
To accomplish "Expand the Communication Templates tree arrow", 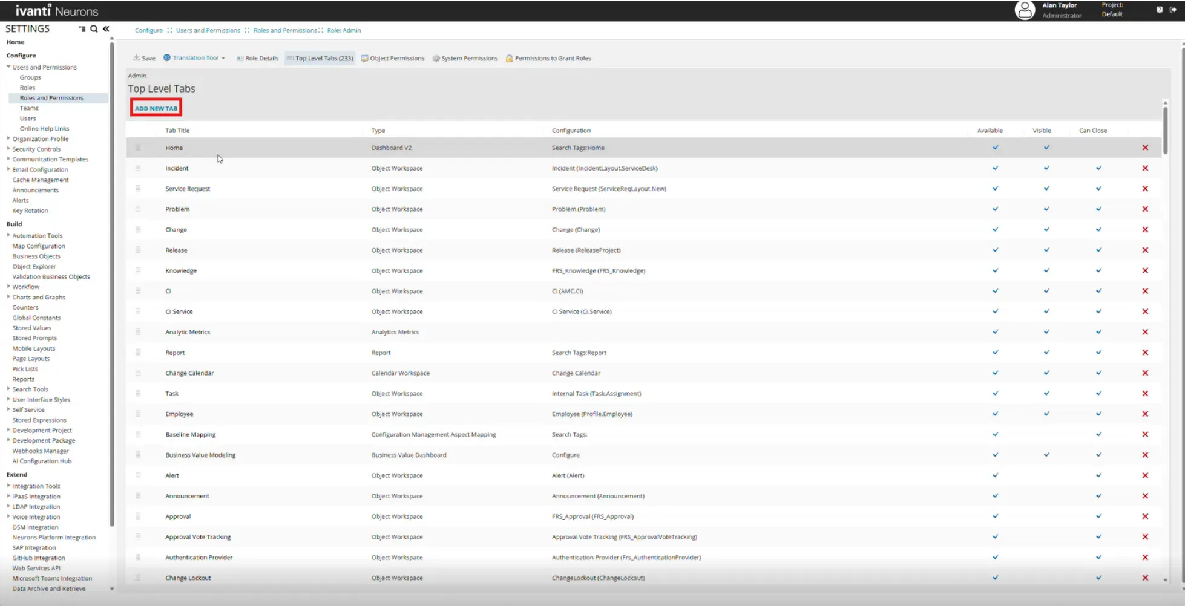I will pyautogui.click(x=8, y=159).
